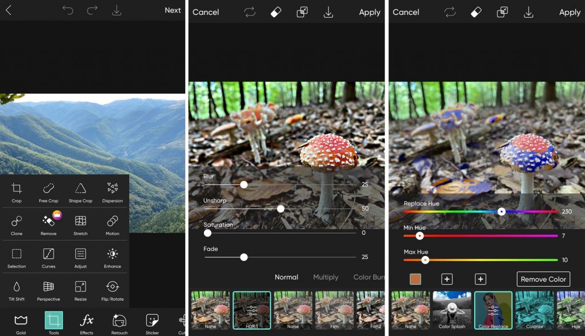Click the orange color swatch
This screenshot has height=336, width=585.
(x=415, y=279)
